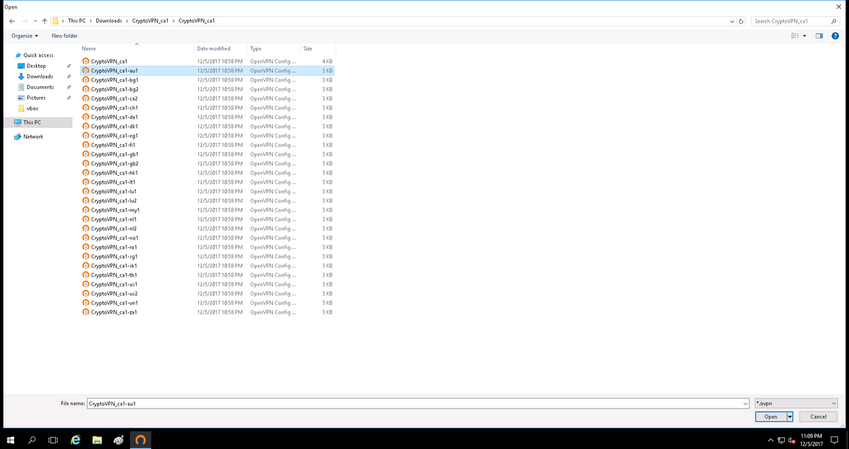Go up one folder level arrow
Screen dimensions: 849x449
pos(44,21)
